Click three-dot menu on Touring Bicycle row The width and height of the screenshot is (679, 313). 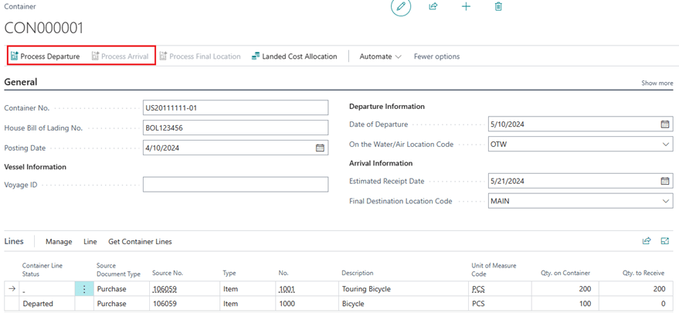[x=84, y=289]
